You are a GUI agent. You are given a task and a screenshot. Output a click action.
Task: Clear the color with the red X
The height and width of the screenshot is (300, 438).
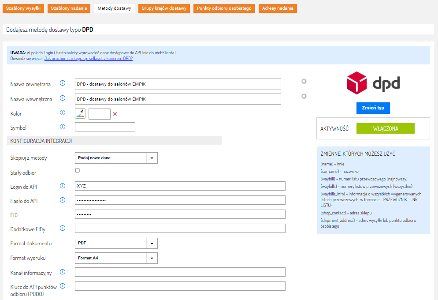[x=115, y=114]
